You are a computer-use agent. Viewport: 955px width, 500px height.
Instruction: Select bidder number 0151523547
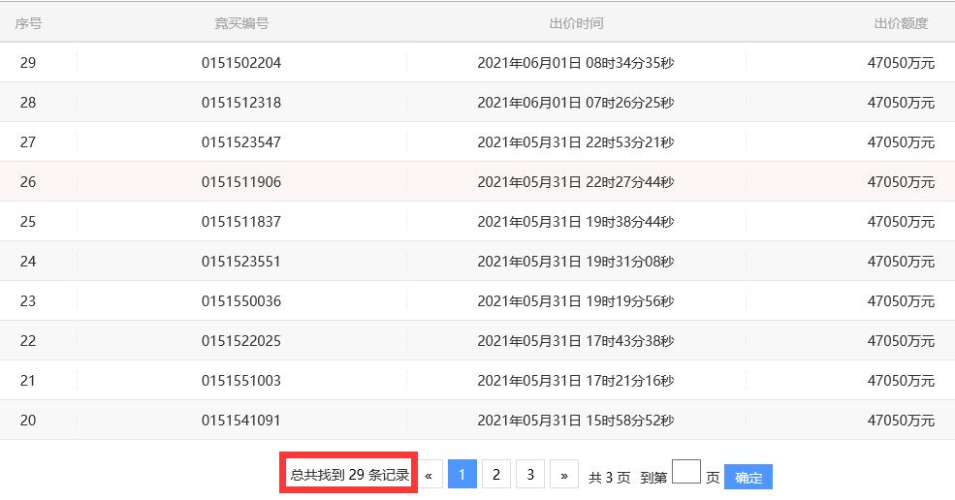coord(241,141)
